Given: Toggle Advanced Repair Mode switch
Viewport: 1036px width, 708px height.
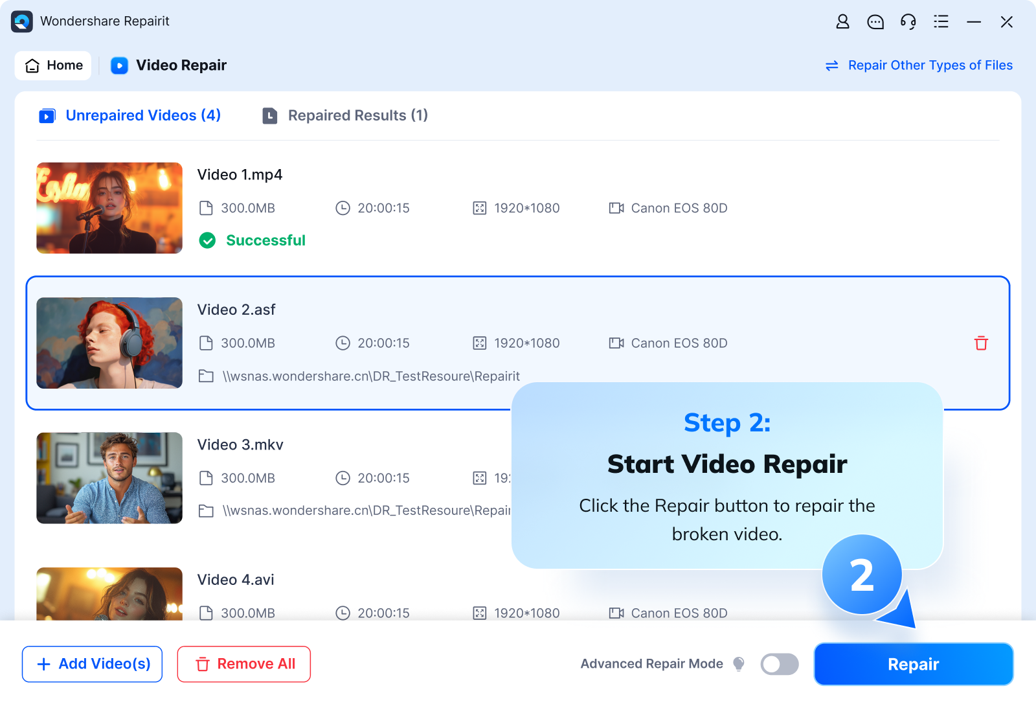Looking at the screenshot, I should click(780, 664).
